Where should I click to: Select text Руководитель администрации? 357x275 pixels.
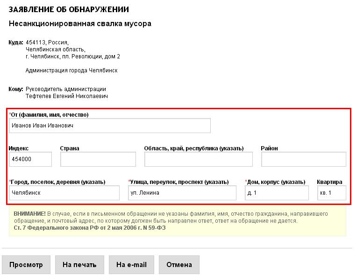pos(66,89)
